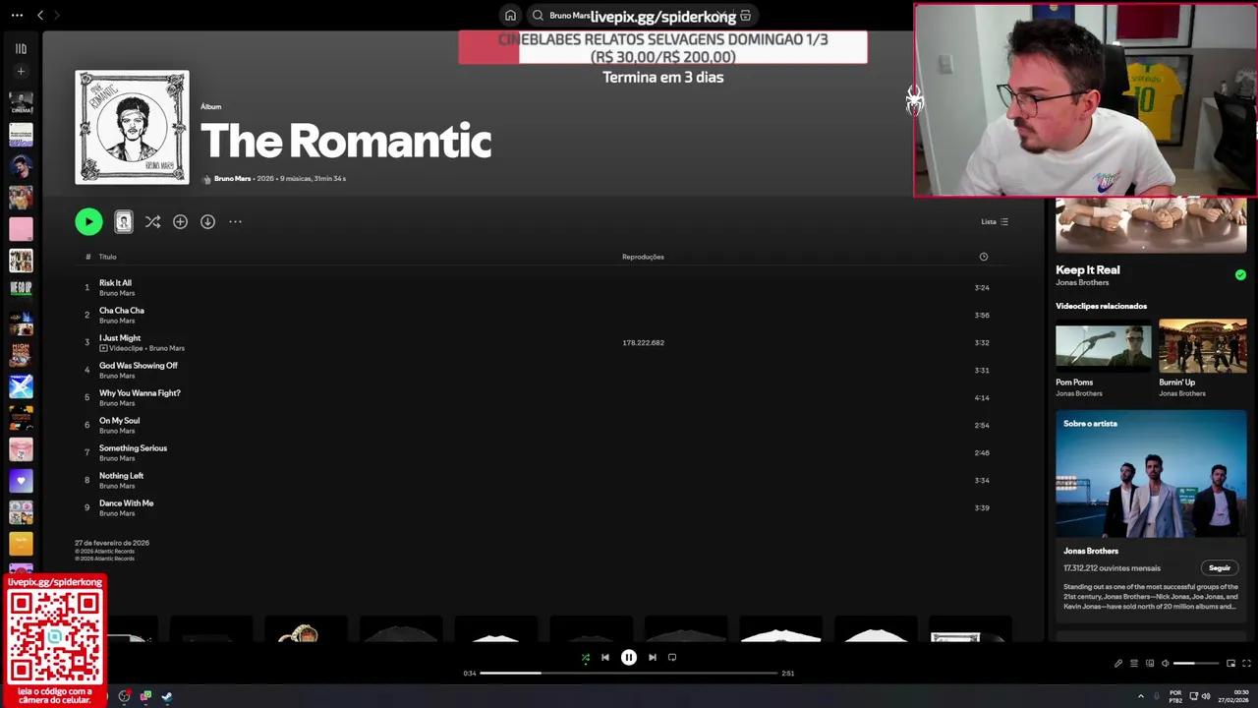Open the Spotify three-dot app menu

pyautogui.click(x=17, y=15)
